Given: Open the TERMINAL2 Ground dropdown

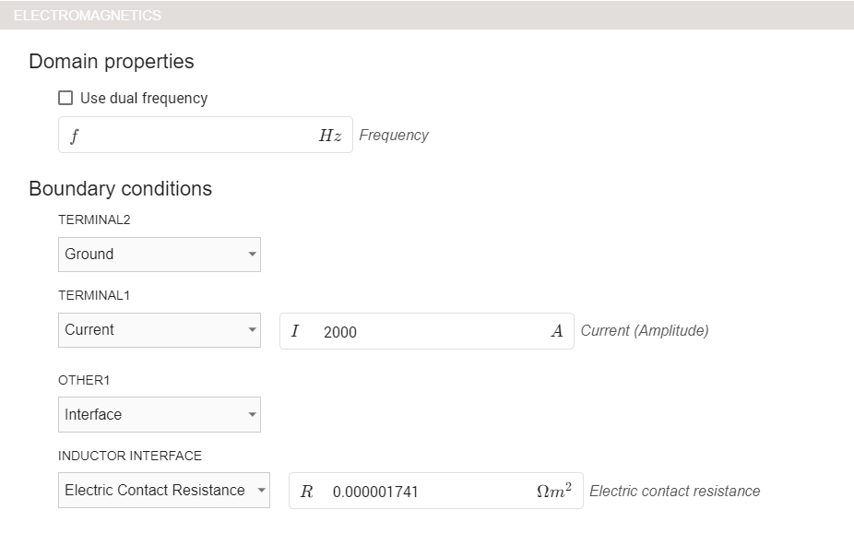Looking at the screenshot, I should [x=159, y=255].
